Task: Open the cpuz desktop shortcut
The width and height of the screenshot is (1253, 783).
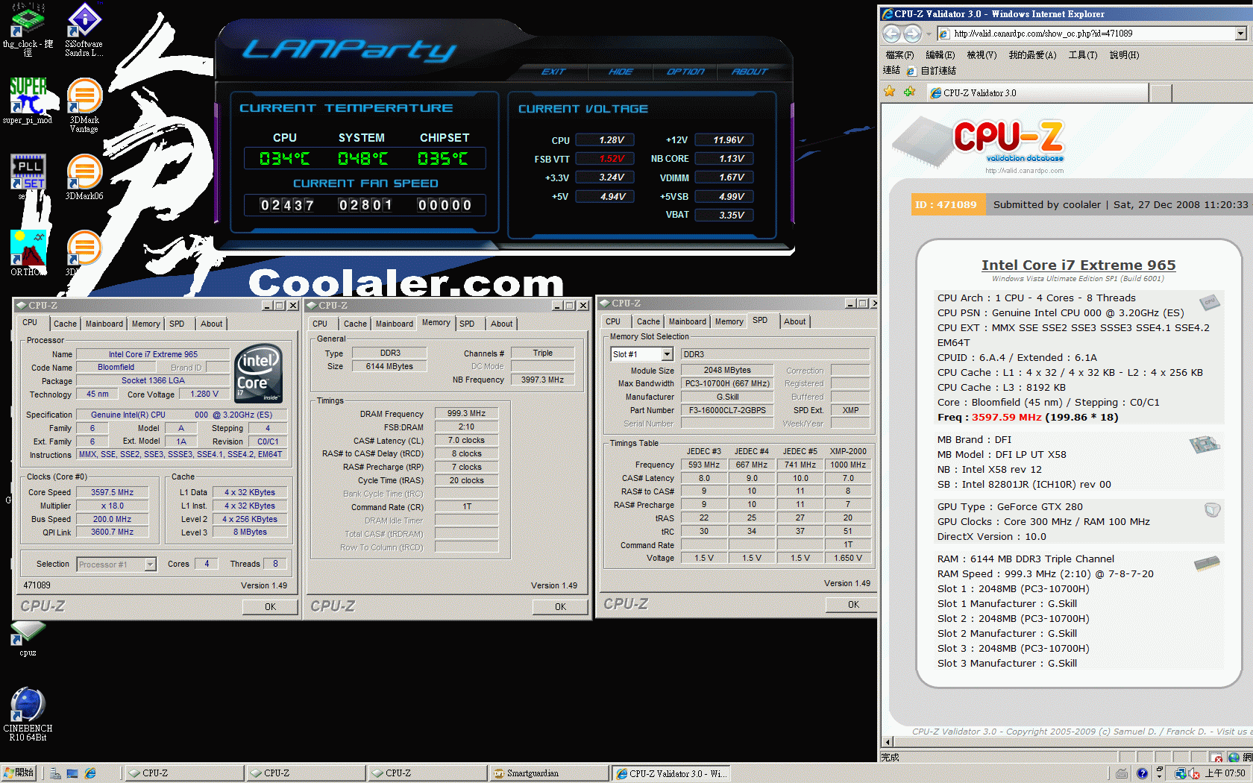Action: click(x=28, y=639)
